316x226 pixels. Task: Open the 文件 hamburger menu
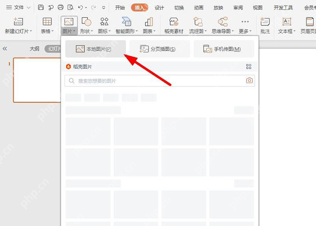(18, 8)
